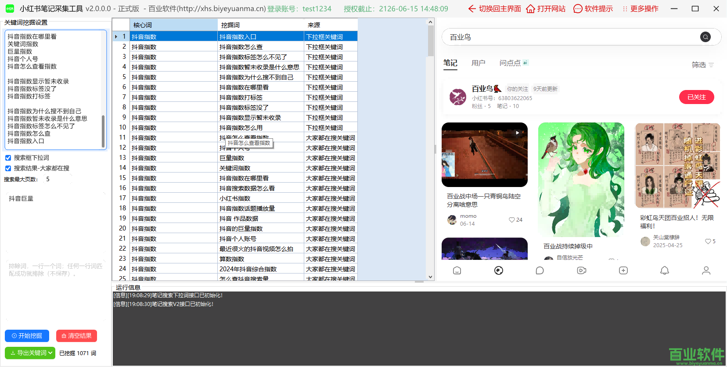Select the cell 巨量指数 in row 13
Viewport: 727px width, 367px height.
coord(261,158)
